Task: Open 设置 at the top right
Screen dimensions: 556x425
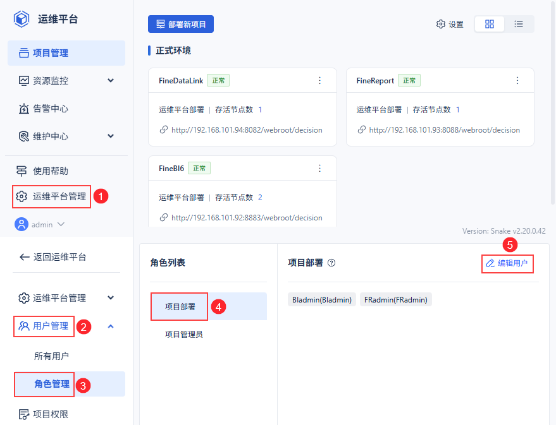Action: pos(450,24)
